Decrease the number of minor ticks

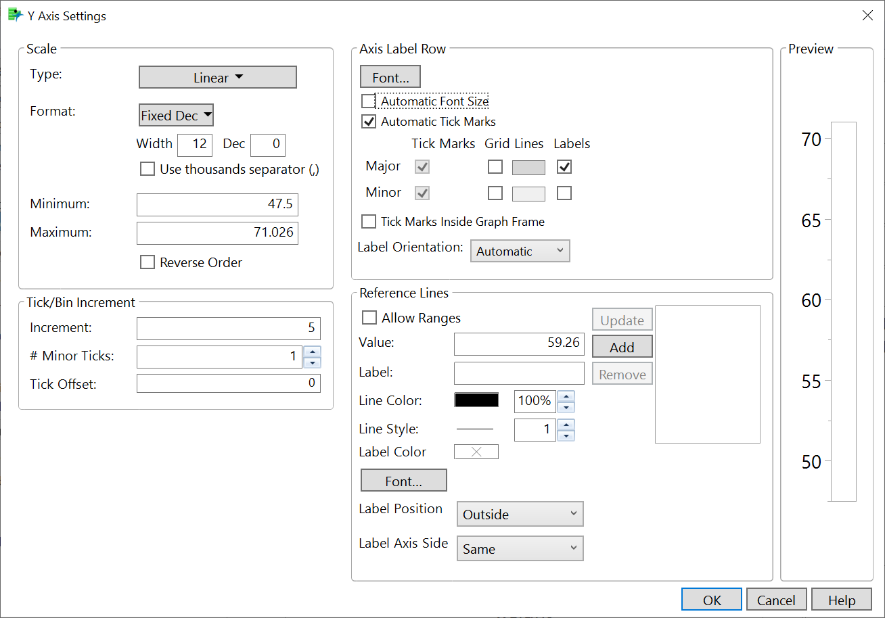click(x=312, y=362)
